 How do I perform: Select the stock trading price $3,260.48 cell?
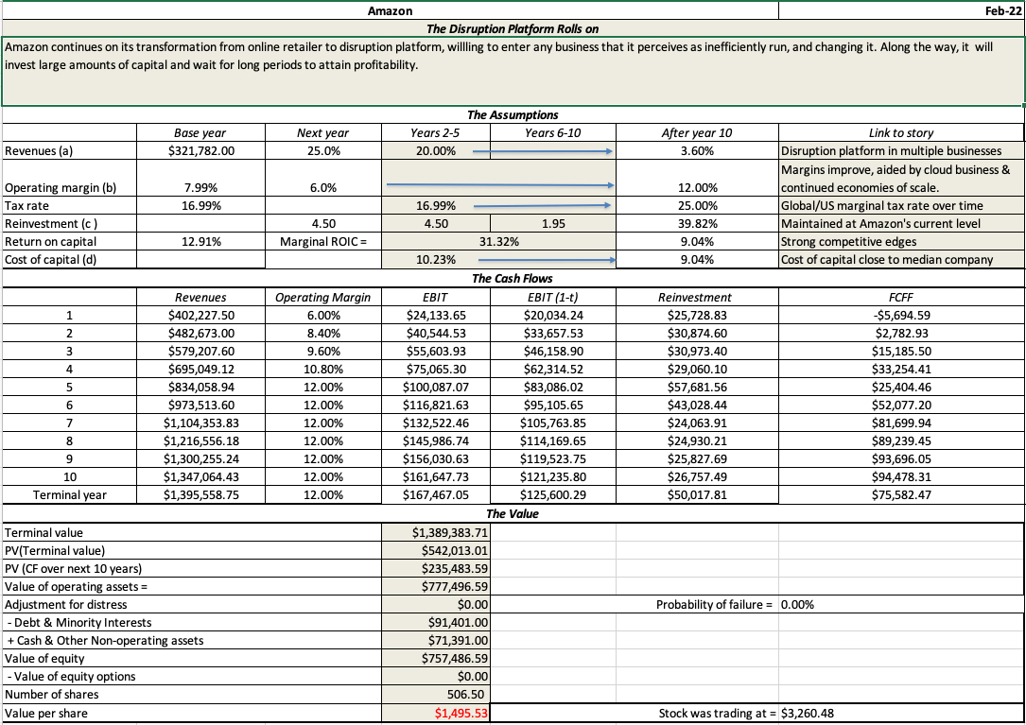(809, 713)
